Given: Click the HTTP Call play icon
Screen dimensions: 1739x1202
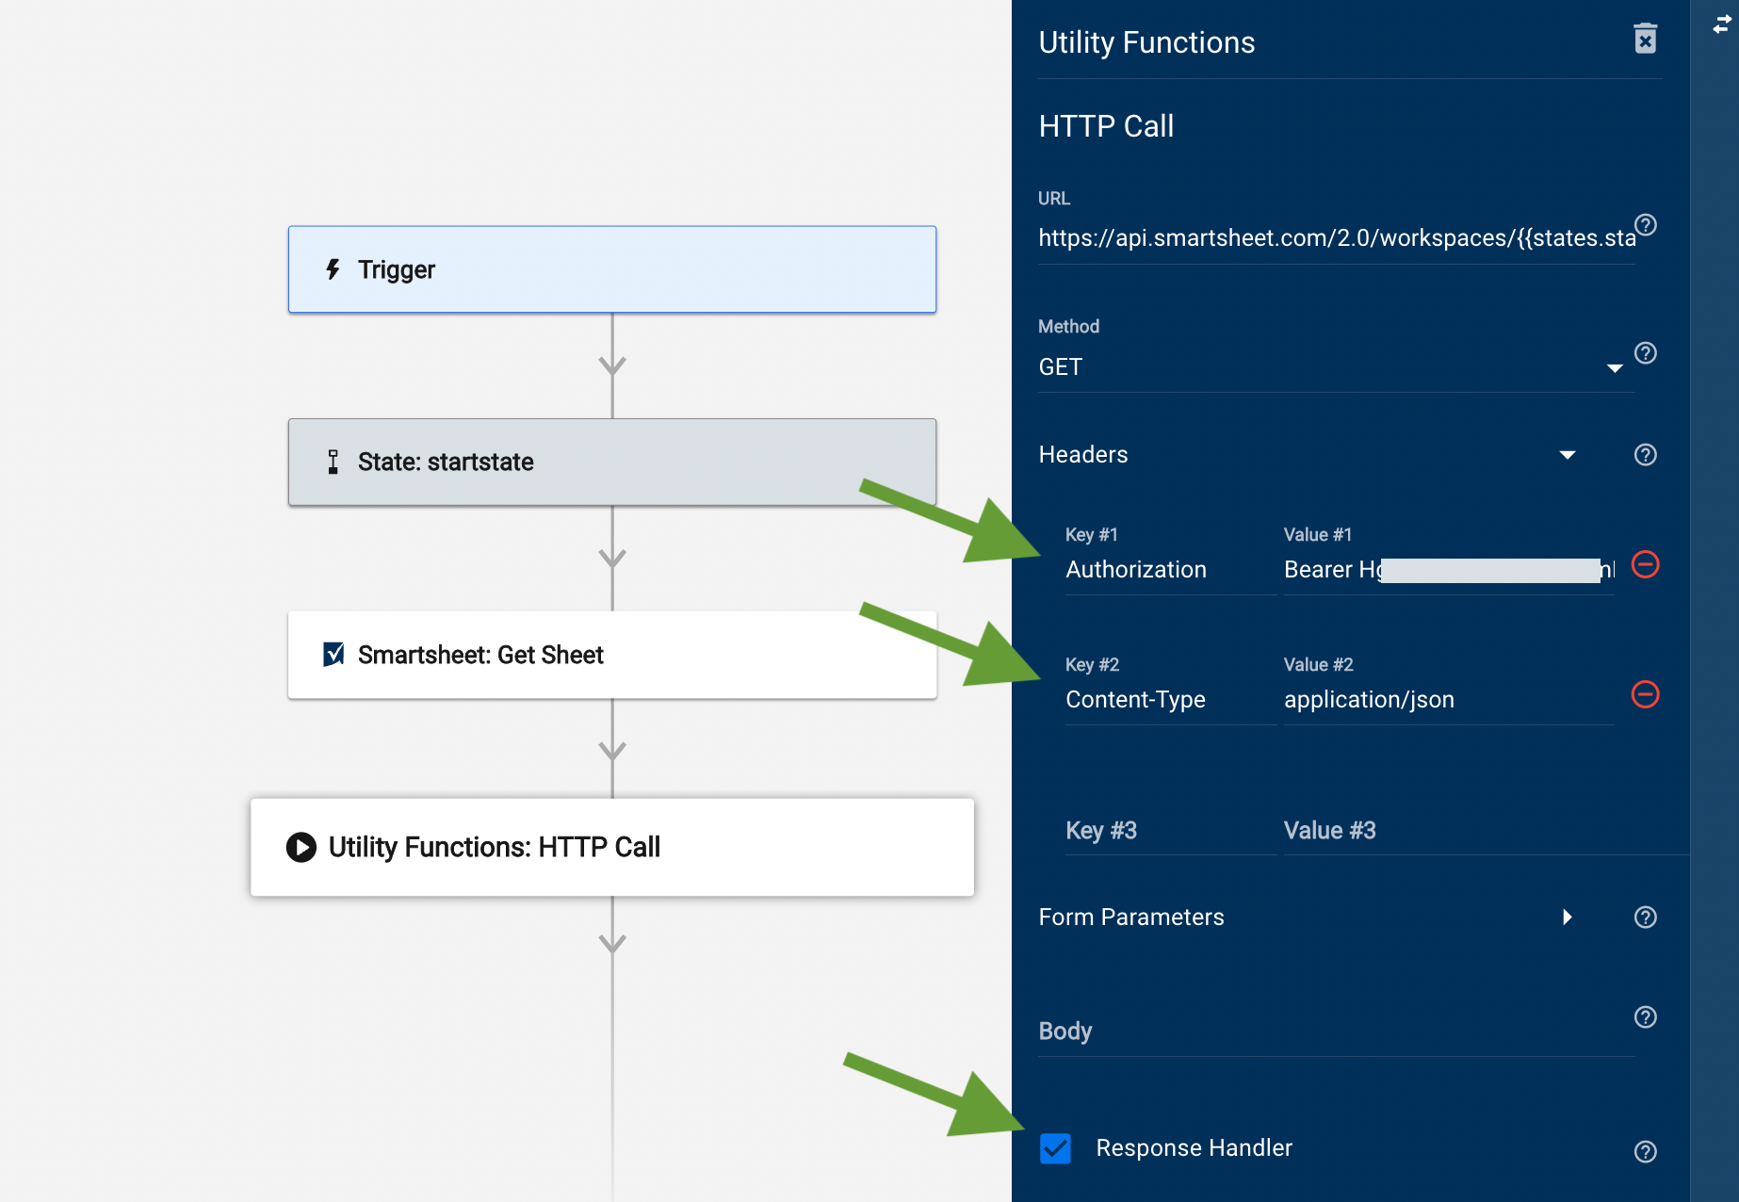Looking at the screenshot, I should click(301, 847).
